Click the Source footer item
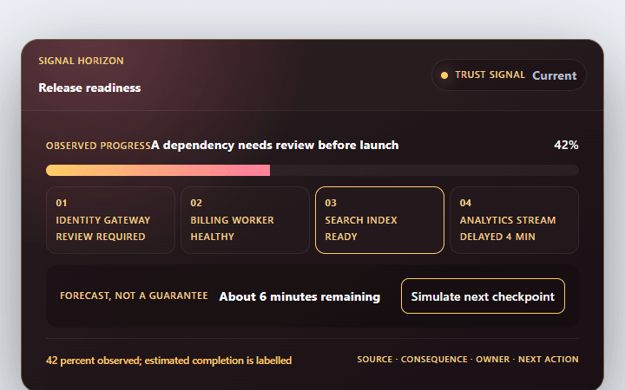The width and height of the screenshot is (625, 390). tap(375, 360)
